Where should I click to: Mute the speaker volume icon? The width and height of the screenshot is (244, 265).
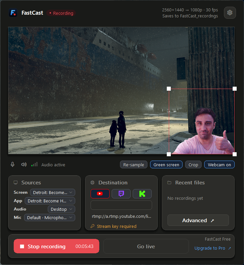24,164
